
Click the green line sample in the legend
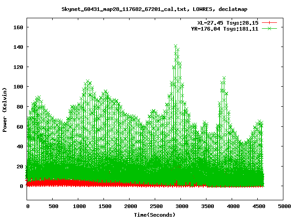[x=270, y=28]
